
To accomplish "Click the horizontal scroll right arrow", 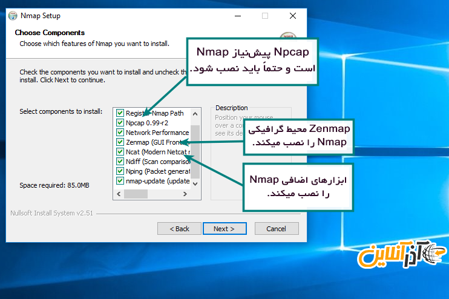I will point(185,194).
